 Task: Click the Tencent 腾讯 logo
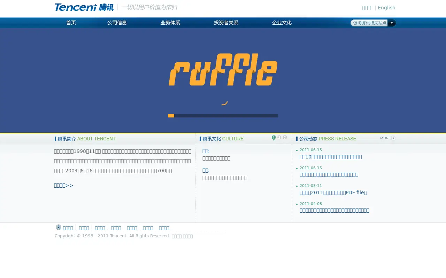tap(84, 7)
